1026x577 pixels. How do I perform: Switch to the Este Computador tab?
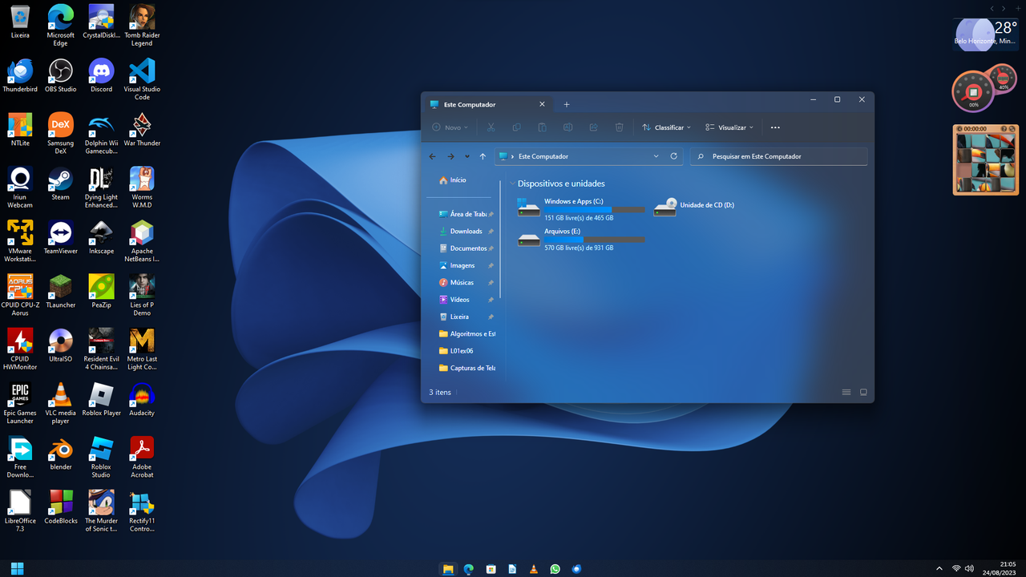point(477,104)
